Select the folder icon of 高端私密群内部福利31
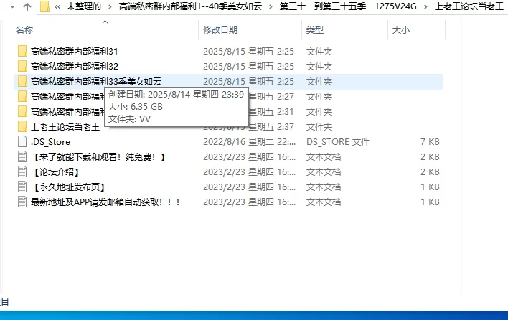 click(x=22, y=52)
